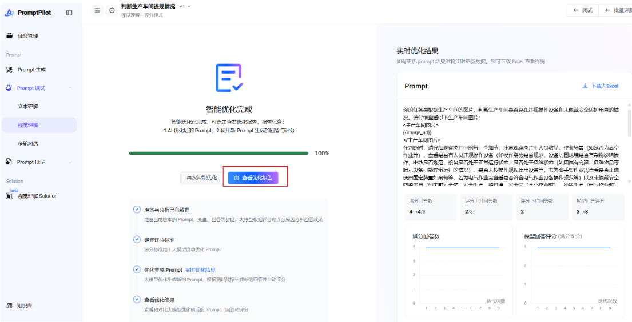Click the arrow icon on 调试 button
The width and height of the screenshot is (632, 322).
tap(576, 10)
